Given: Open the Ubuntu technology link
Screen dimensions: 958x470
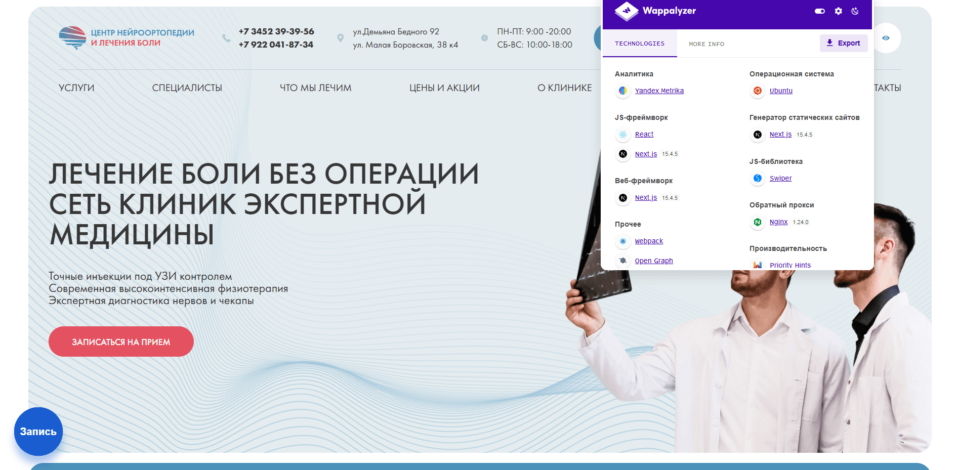Looking at the screenshot, I should (781, 91).
